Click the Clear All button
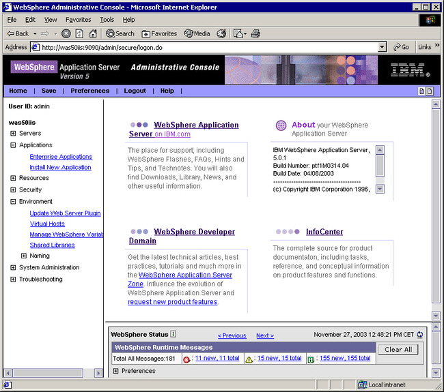The width and height of the screenshot is (444, 392). [x=398, y=349]
